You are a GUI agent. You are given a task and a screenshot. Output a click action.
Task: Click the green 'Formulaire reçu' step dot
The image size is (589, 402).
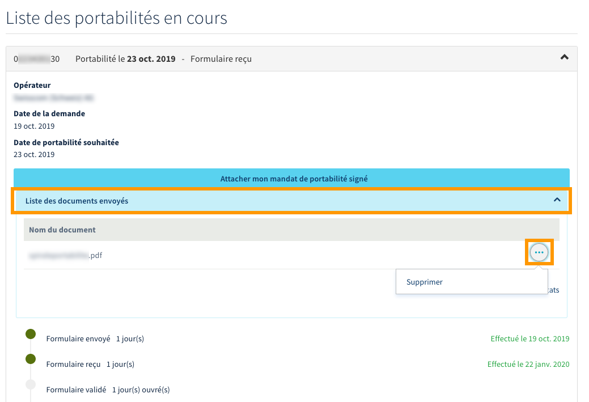(31, 359)
